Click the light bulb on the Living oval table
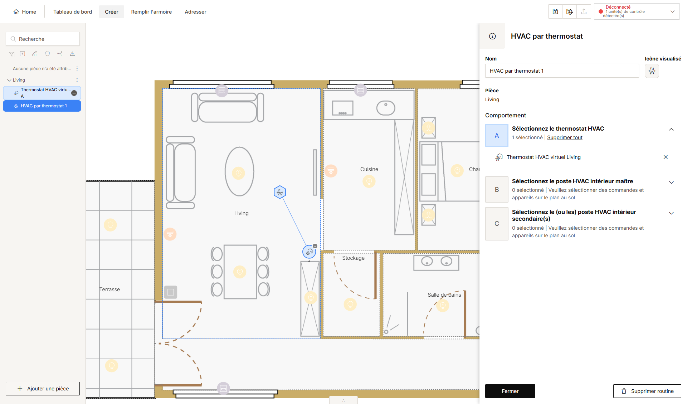This screenshot has height=404, width=687. pyautogui.click(x=239, y=173)
